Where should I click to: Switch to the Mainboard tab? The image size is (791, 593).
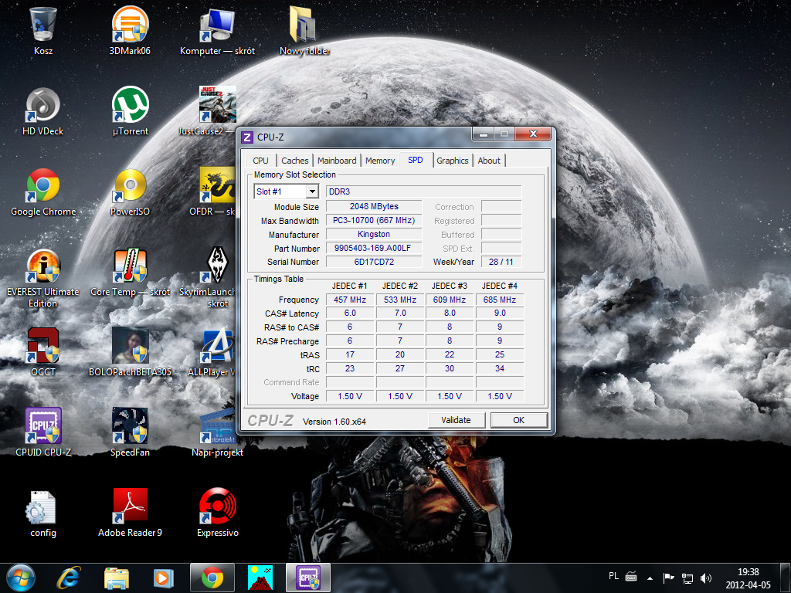click(337, 161)
